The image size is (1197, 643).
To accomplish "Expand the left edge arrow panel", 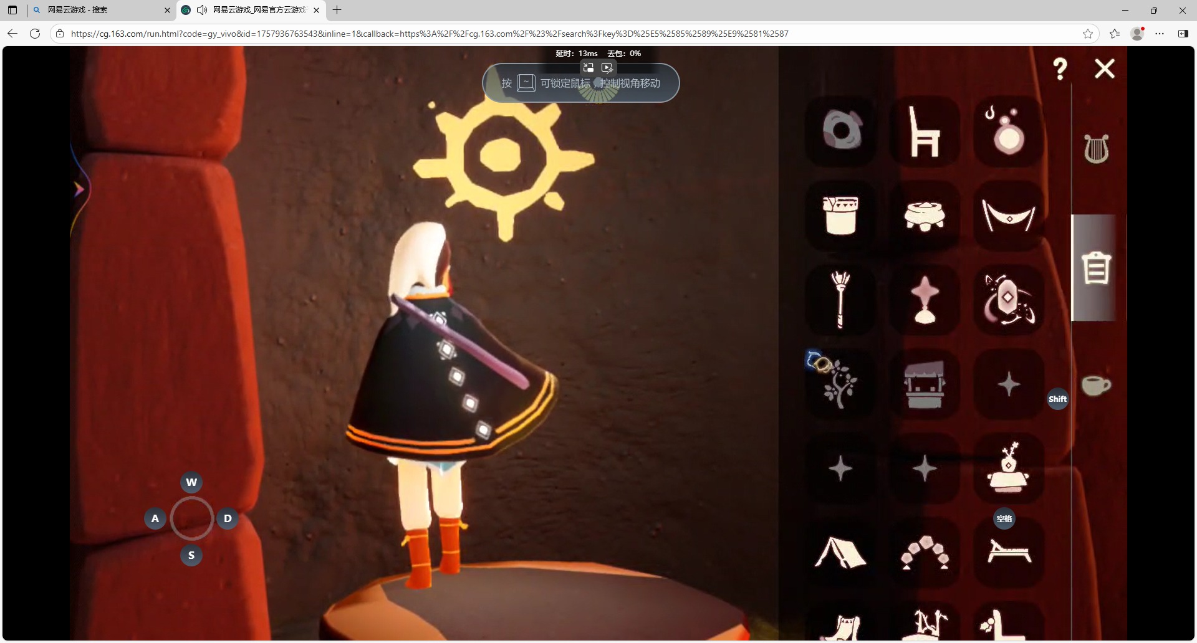I will click(x=79, y=189).
